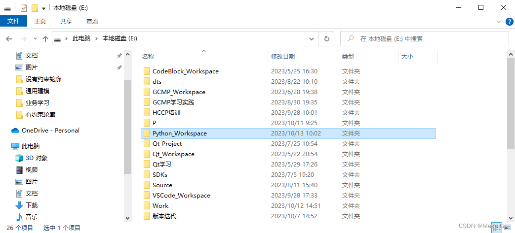
Task: Switch to the 查看 ribbon tab
Action: click(92, 21)
